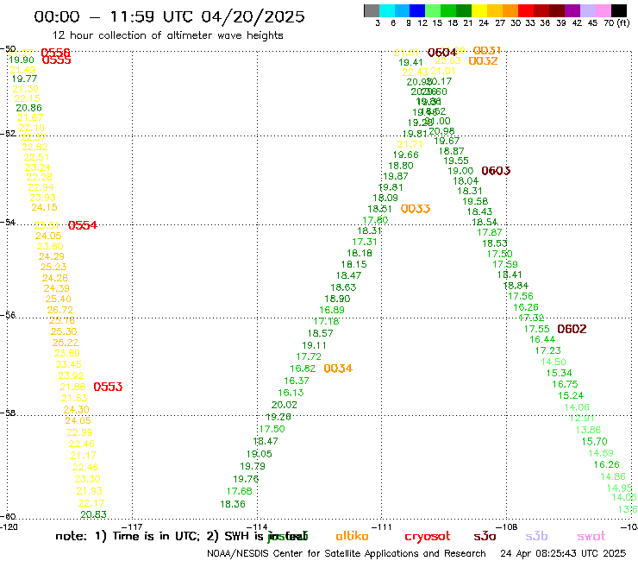Viewport: 638px width, 561px height.
Task: Click the wave height value 20.83
Action: pyautogui.click(x=94, y=514)
